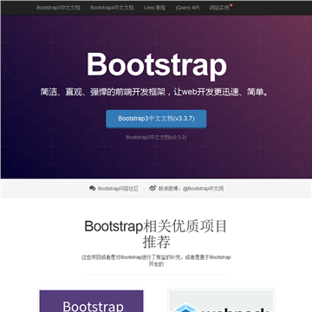Open Bootstrap3中文文档 in the navbar
312x312 pixels.
58,8
